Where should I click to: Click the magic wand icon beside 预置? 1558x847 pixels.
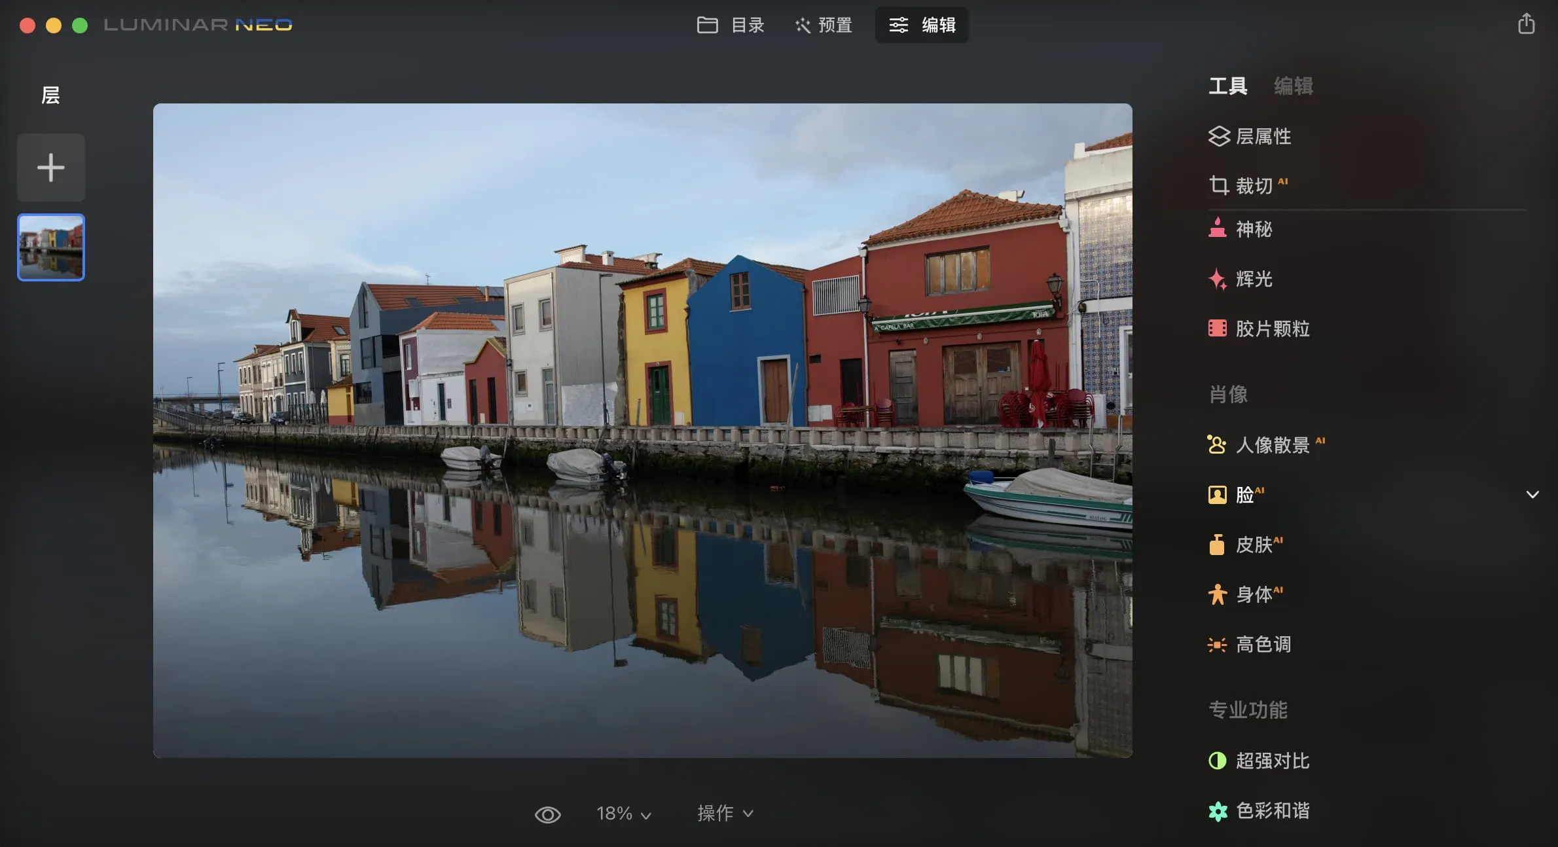coord(803,26)
